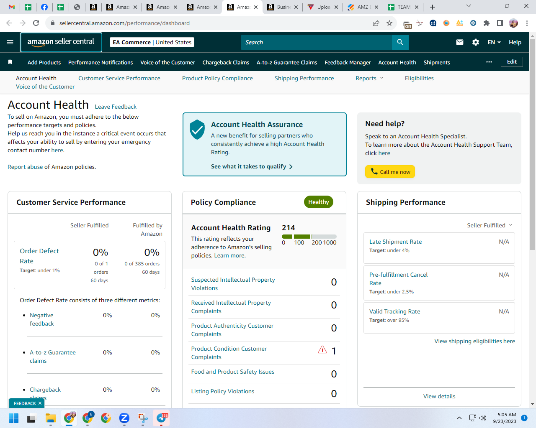Open Chargeback Claims in the nav bar
The width and height of the screenshot is (536, 428).
click(x=226, y=62)
